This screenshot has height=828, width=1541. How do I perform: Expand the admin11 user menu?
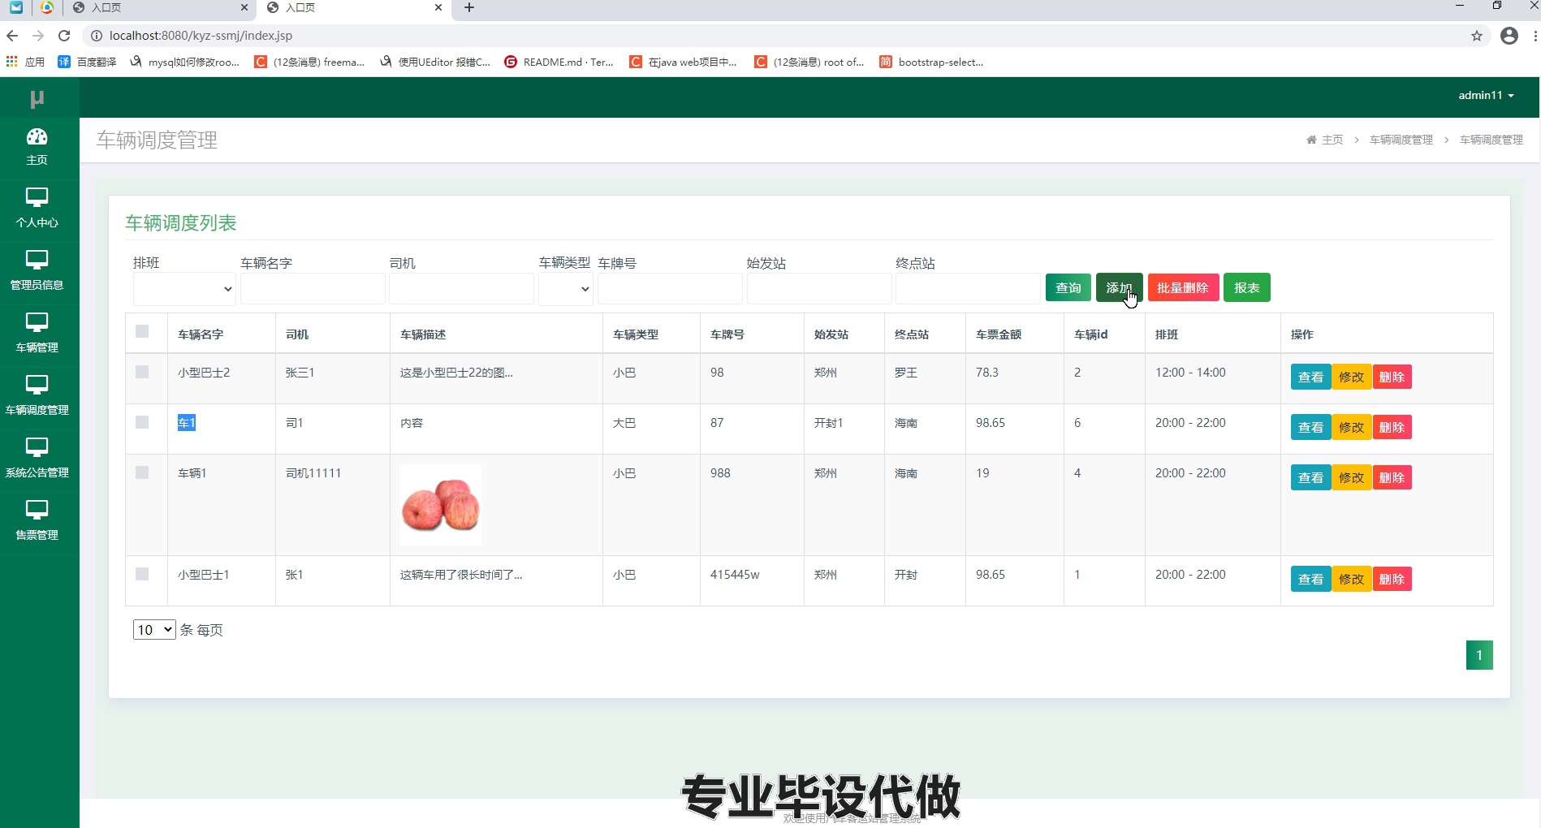point(1485,95)
